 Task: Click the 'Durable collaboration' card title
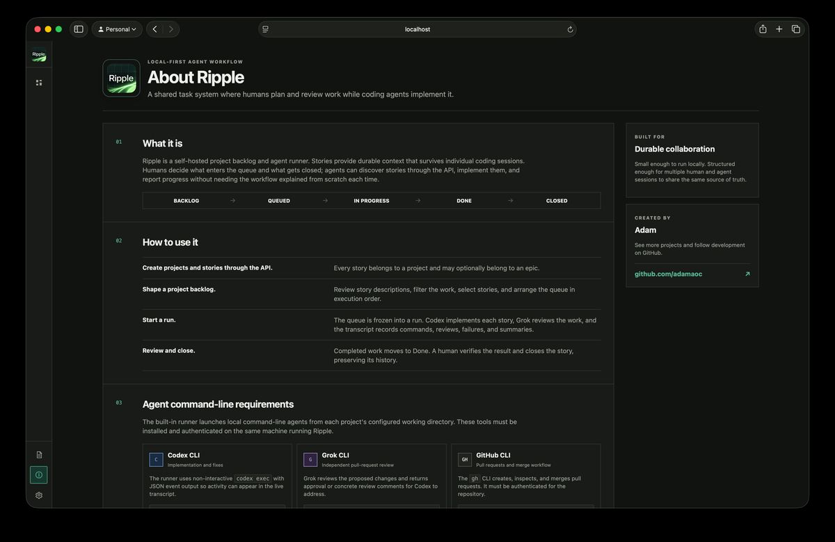pos(674,149)
